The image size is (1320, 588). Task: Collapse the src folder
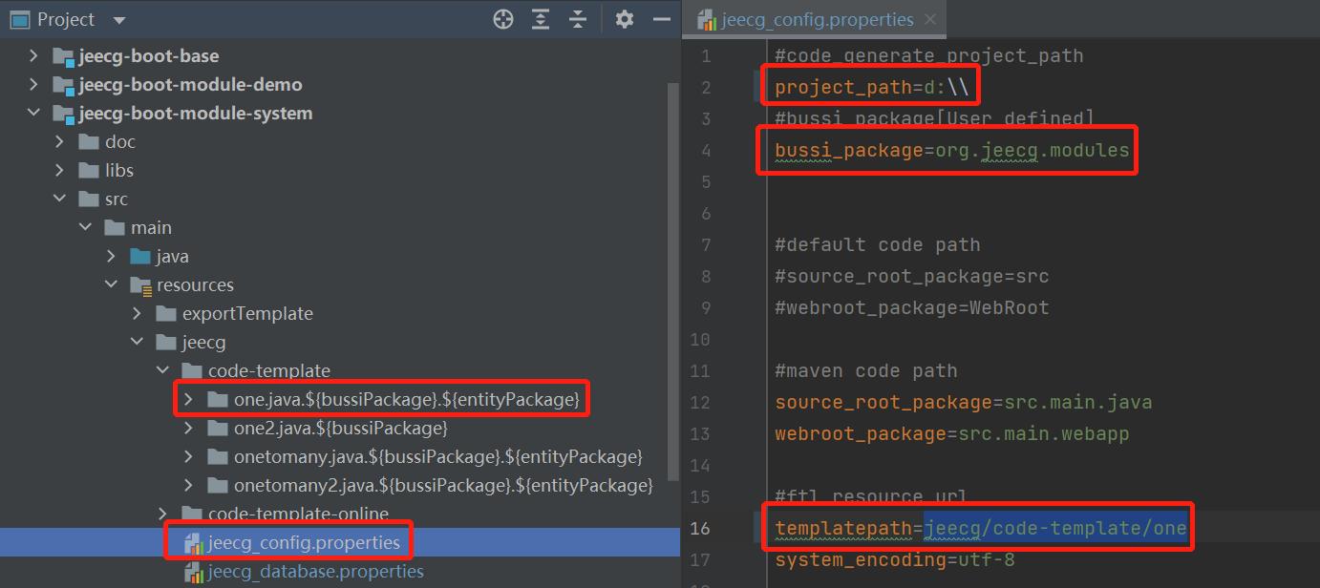(60, 199)
